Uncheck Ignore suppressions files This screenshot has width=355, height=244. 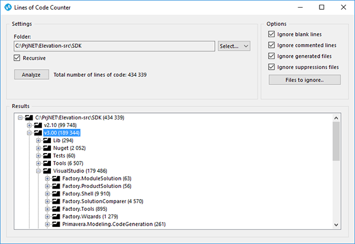tap(271, 67)
